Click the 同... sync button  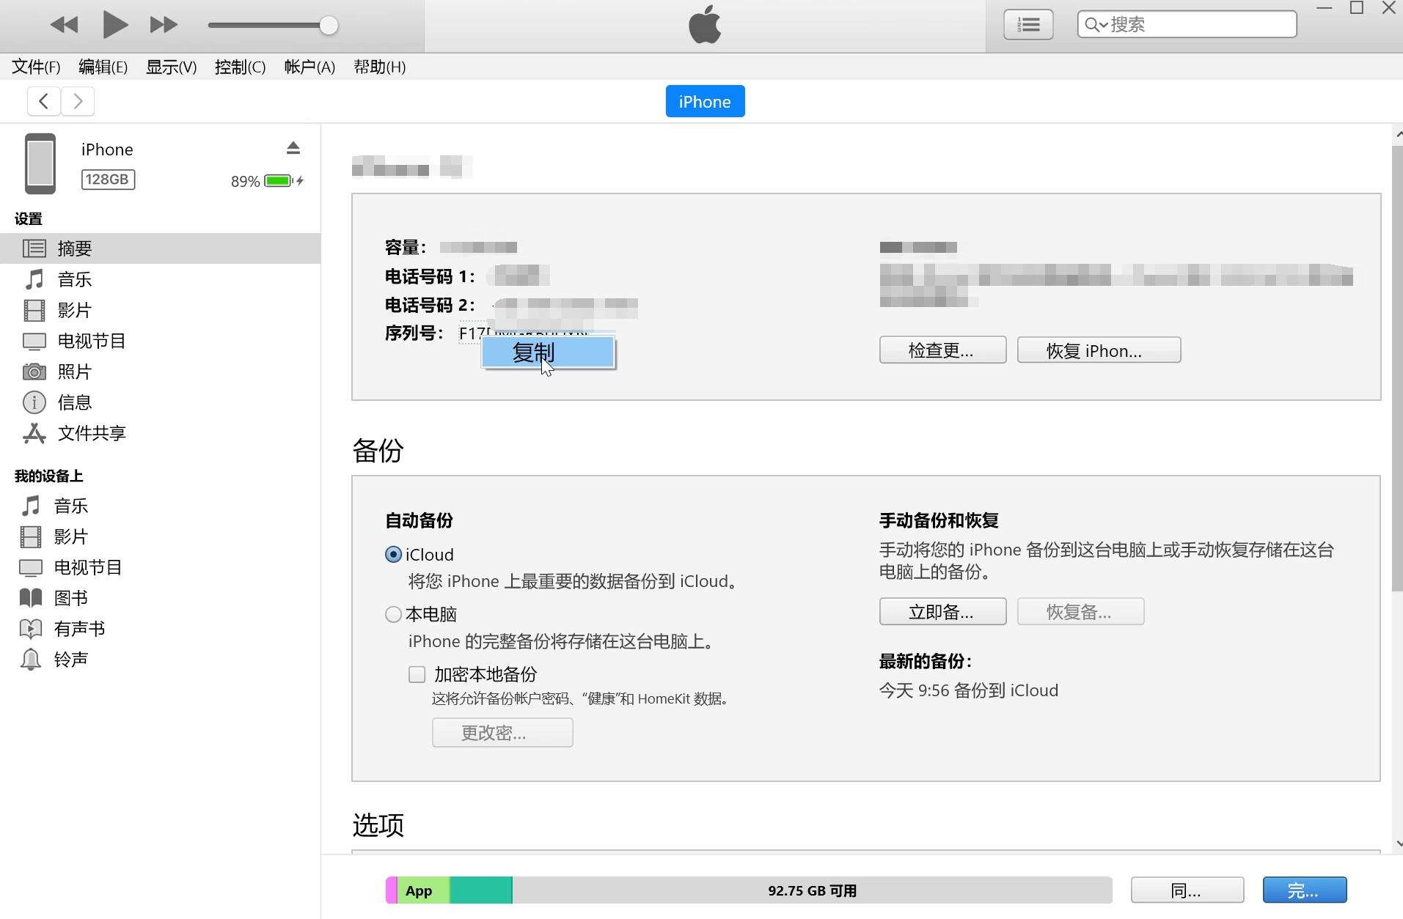(x=1187, y=890)
